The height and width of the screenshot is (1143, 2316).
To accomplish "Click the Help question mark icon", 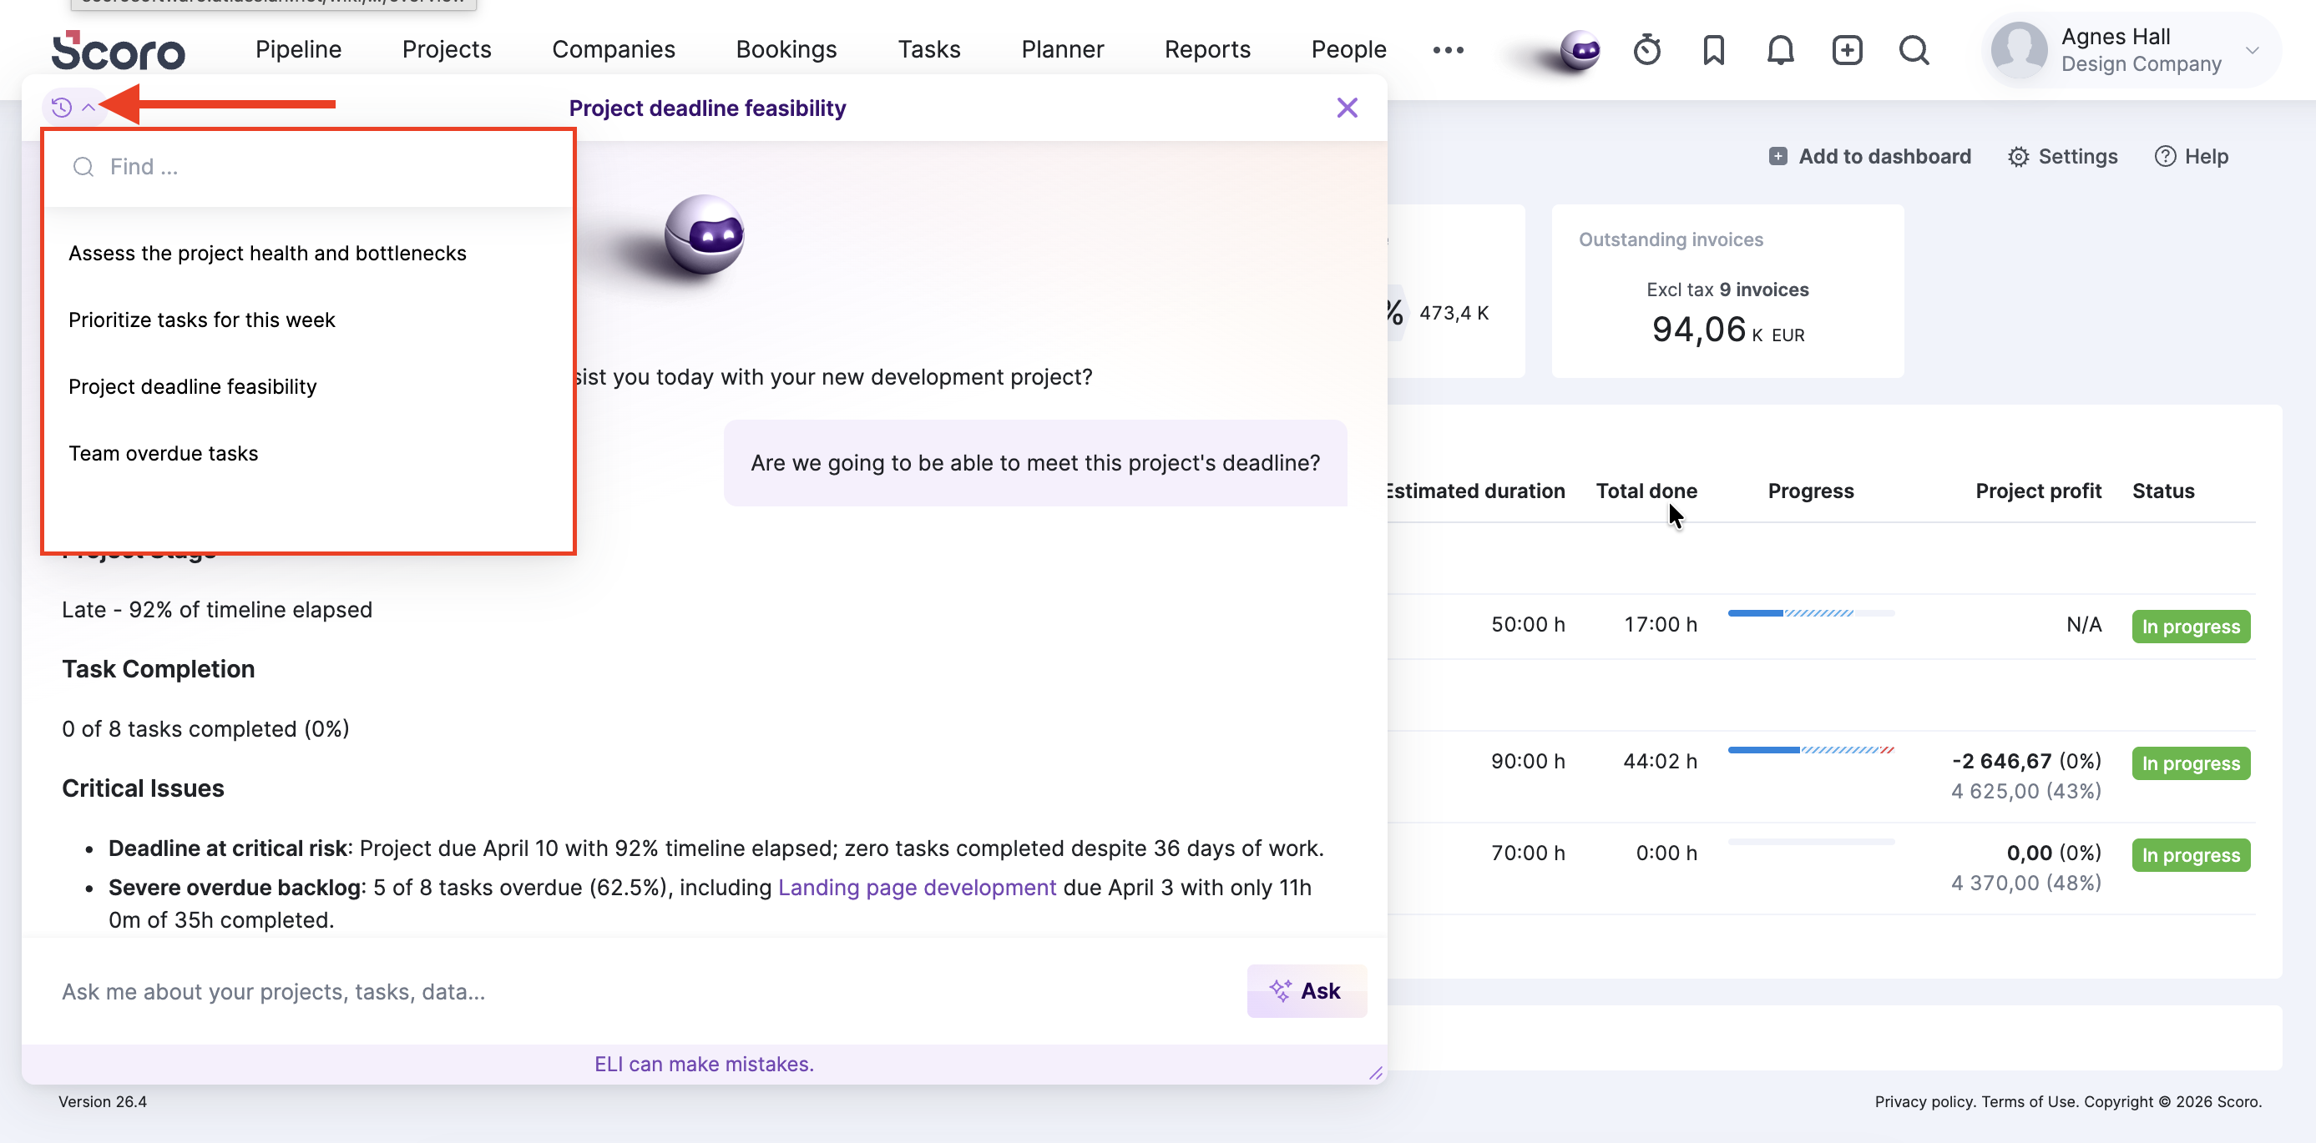I will click(x=2165, y=156).
